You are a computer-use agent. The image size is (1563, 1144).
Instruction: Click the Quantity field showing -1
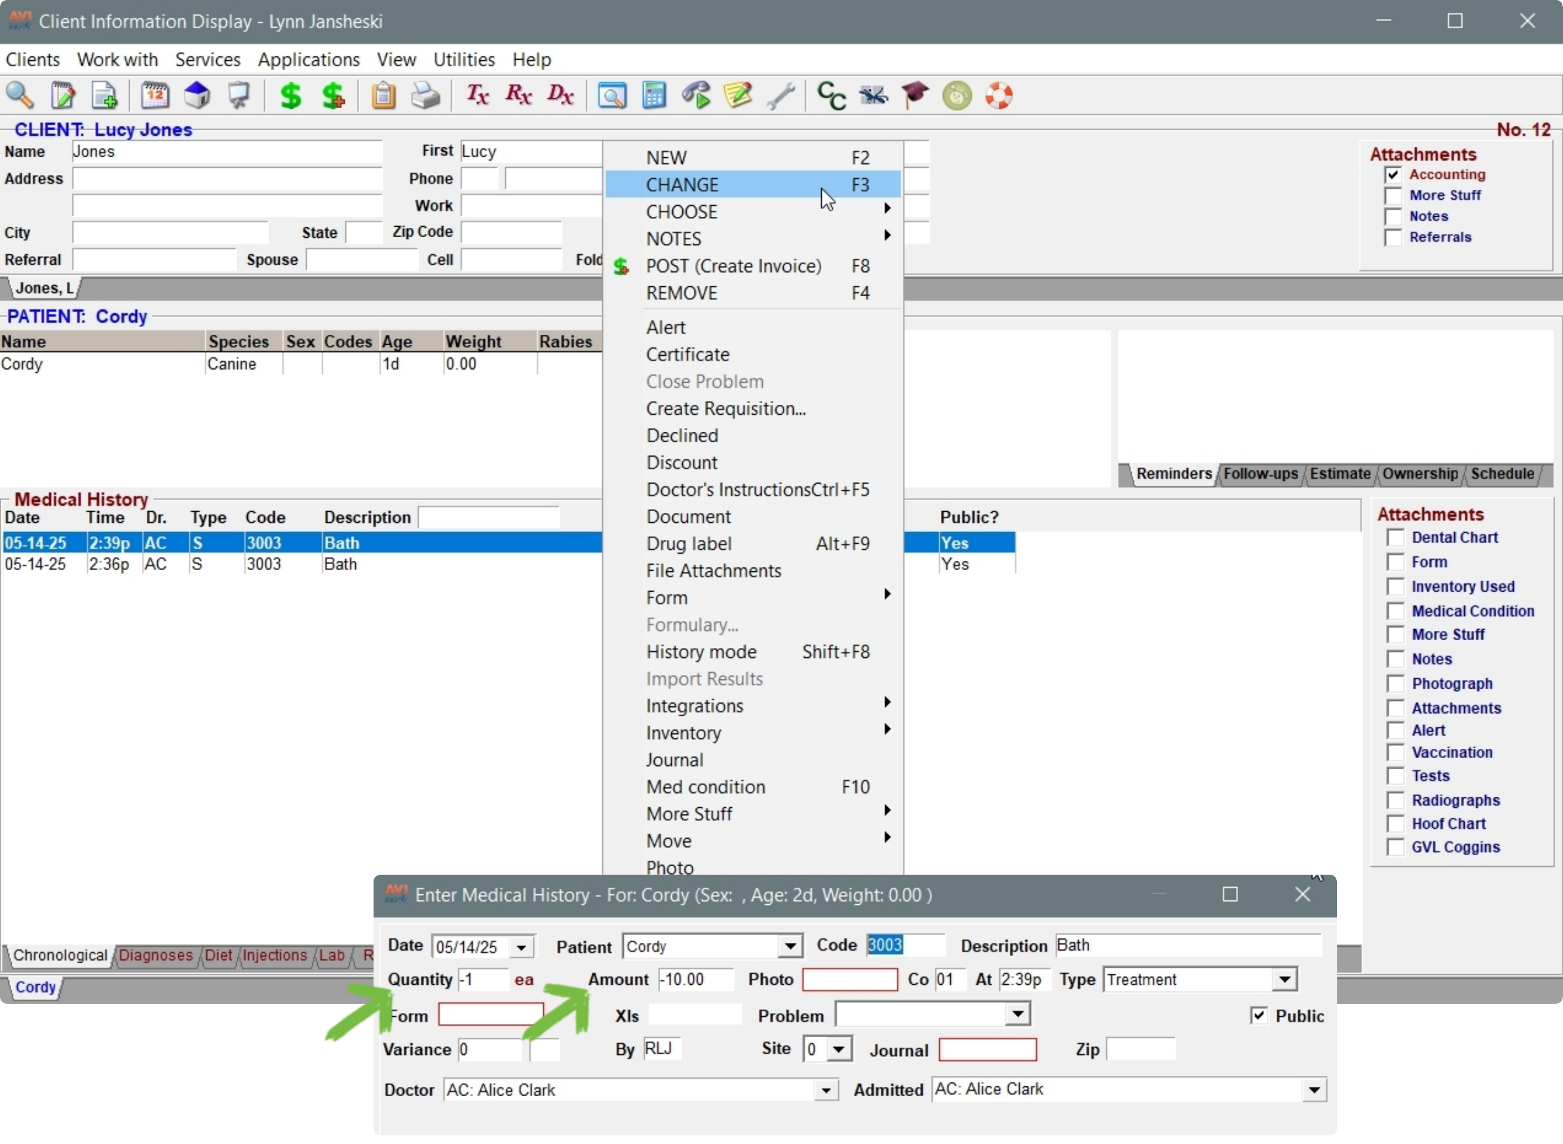[483, 979]
